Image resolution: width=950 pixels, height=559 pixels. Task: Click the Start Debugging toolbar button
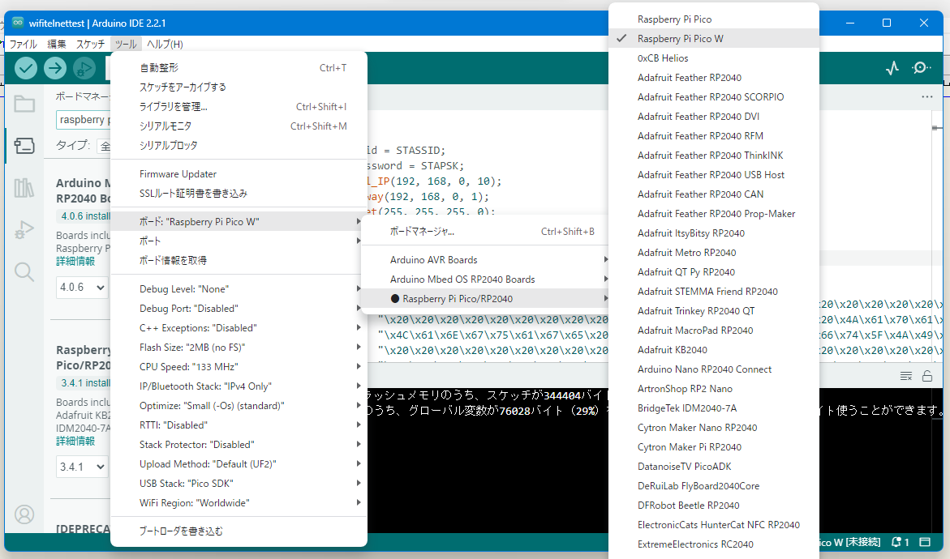(84, 68)
